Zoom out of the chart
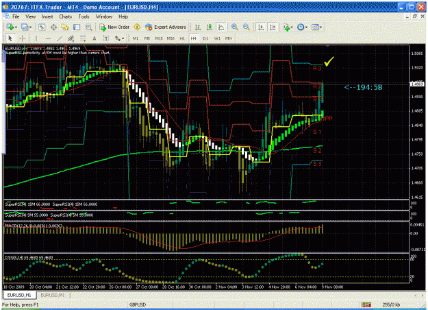This screenshot has height=310, width=428. click(x=247, y=27)
